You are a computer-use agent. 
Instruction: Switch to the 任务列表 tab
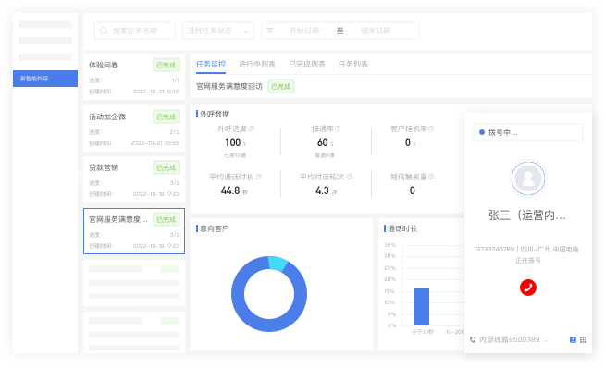[353, 64]
